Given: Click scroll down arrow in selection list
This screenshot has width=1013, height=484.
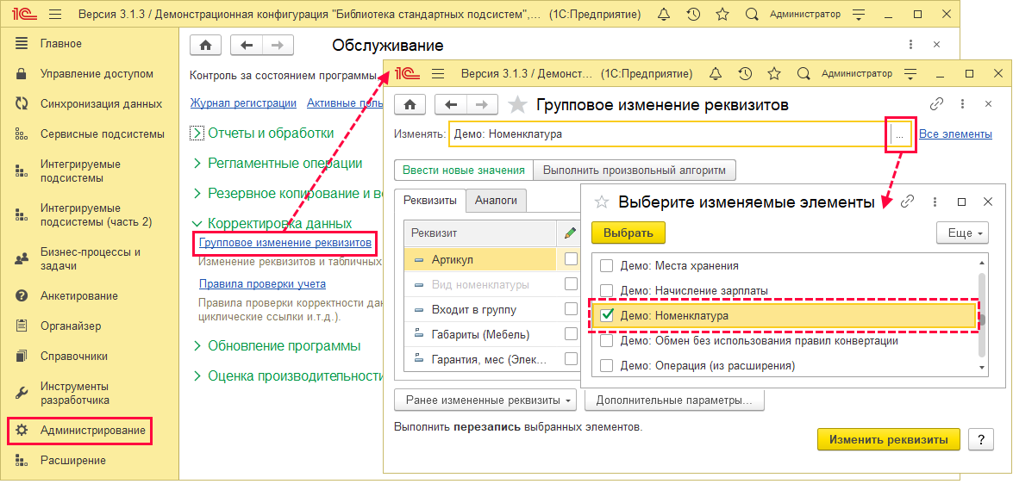Looking at the screenshot, I should click(982, 367).
